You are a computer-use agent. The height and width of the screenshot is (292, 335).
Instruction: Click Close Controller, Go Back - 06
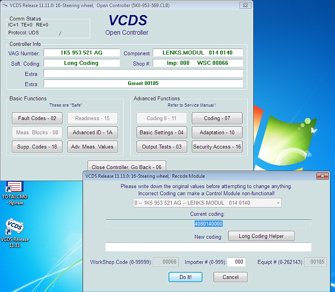(x=127, y=166)
